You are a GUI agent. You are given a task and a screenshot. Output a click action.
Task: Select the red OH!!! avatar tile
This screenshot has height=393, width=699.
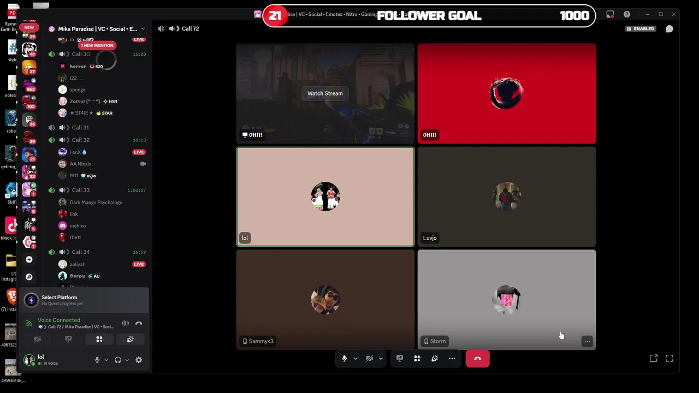point(507,93)
